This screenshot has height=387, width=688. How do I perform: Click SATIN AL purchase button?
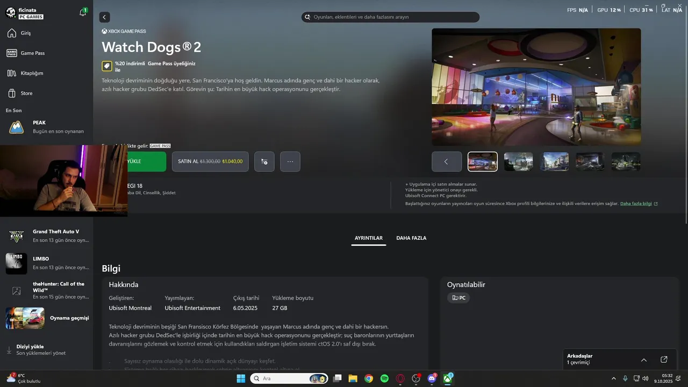[210, 161]
